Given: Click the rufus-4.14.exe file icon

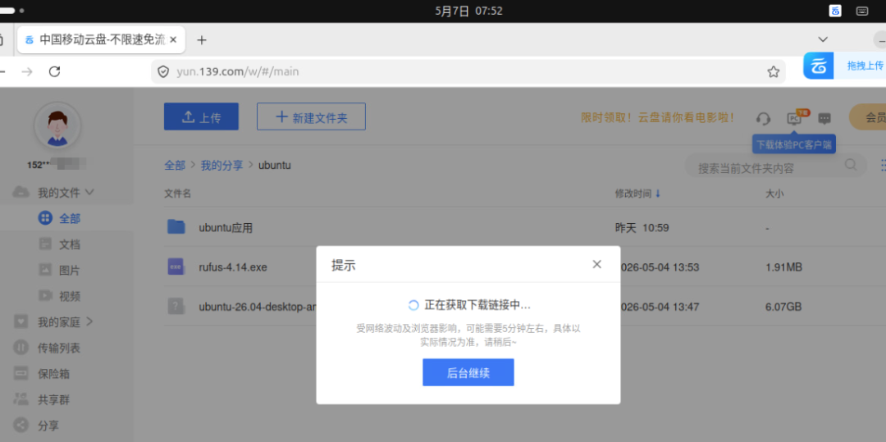Looking at the screenshot, I should tap(176, 267).
